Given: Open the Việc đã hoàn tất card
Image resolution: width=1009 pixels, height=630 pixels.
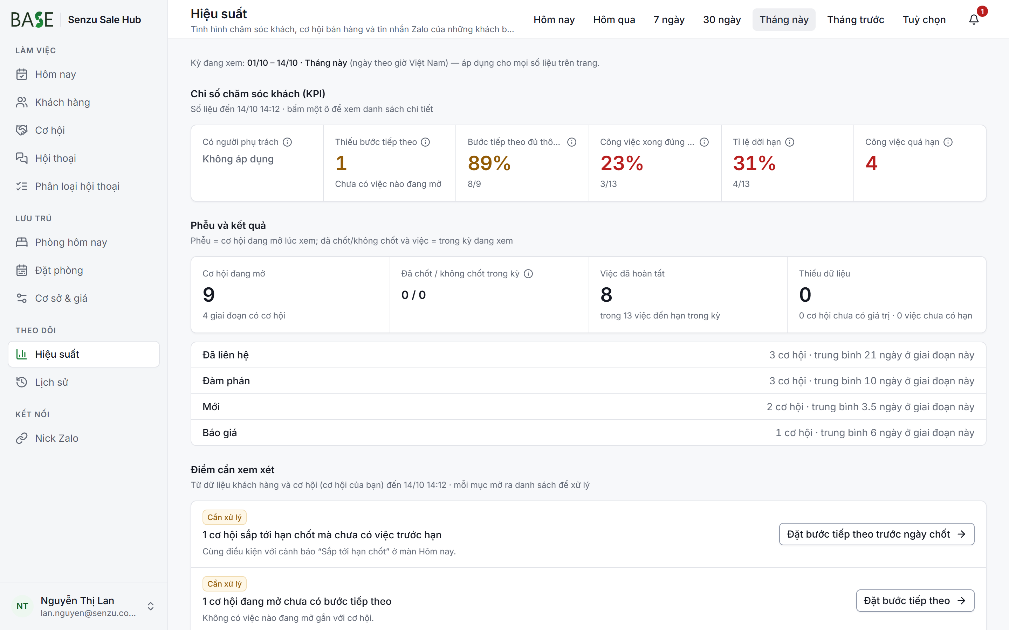Looking at the screenshot, I should pos(687,295).
